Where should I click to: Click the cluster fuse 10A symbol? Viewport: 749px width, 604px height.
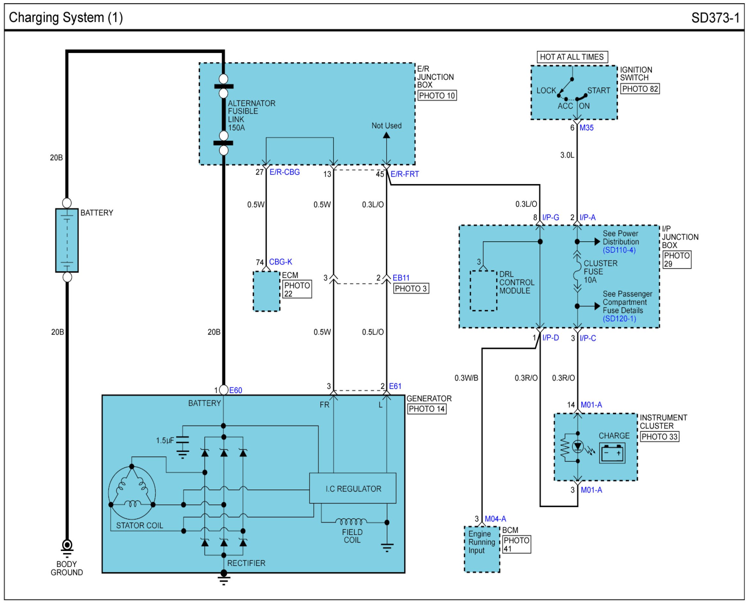[x=577, y=272]
